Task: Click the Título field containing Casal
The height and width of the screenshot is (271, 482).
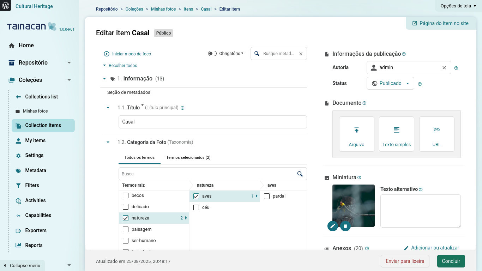Action: click(x=212, y=122)
